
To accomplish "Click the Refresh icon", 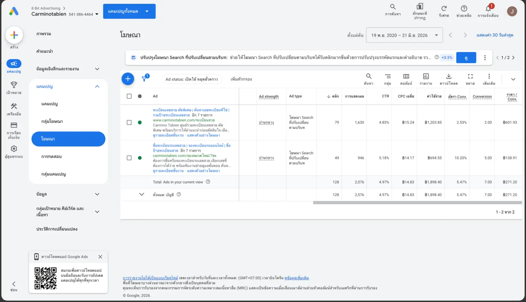I will (x=444, y=8).
